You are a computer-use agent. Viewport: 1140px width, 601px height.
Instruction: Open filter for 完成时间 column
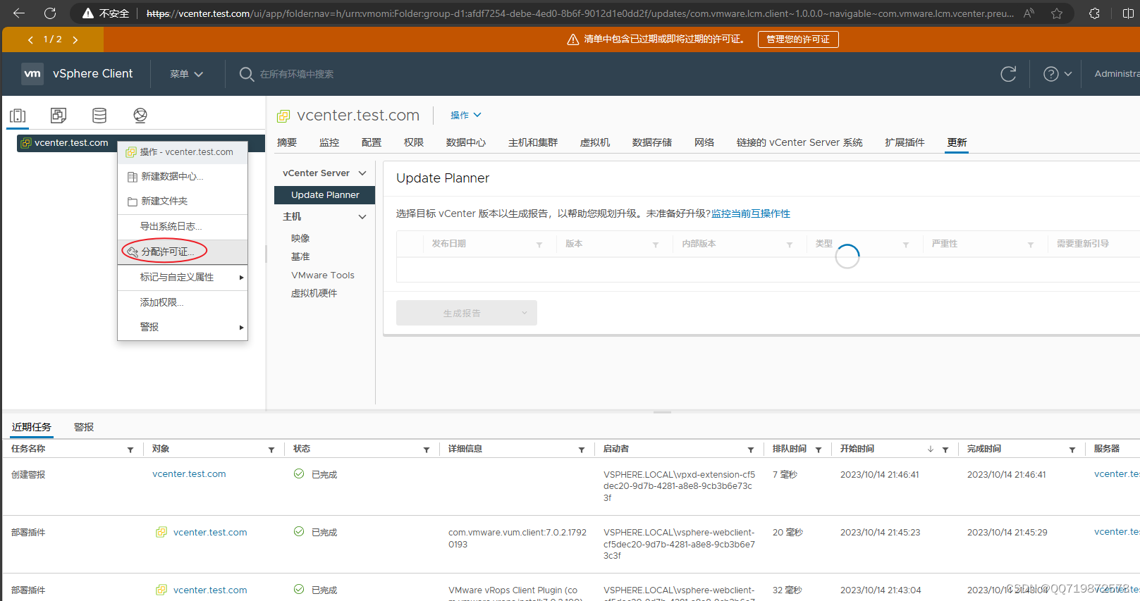click(1072, 450)
